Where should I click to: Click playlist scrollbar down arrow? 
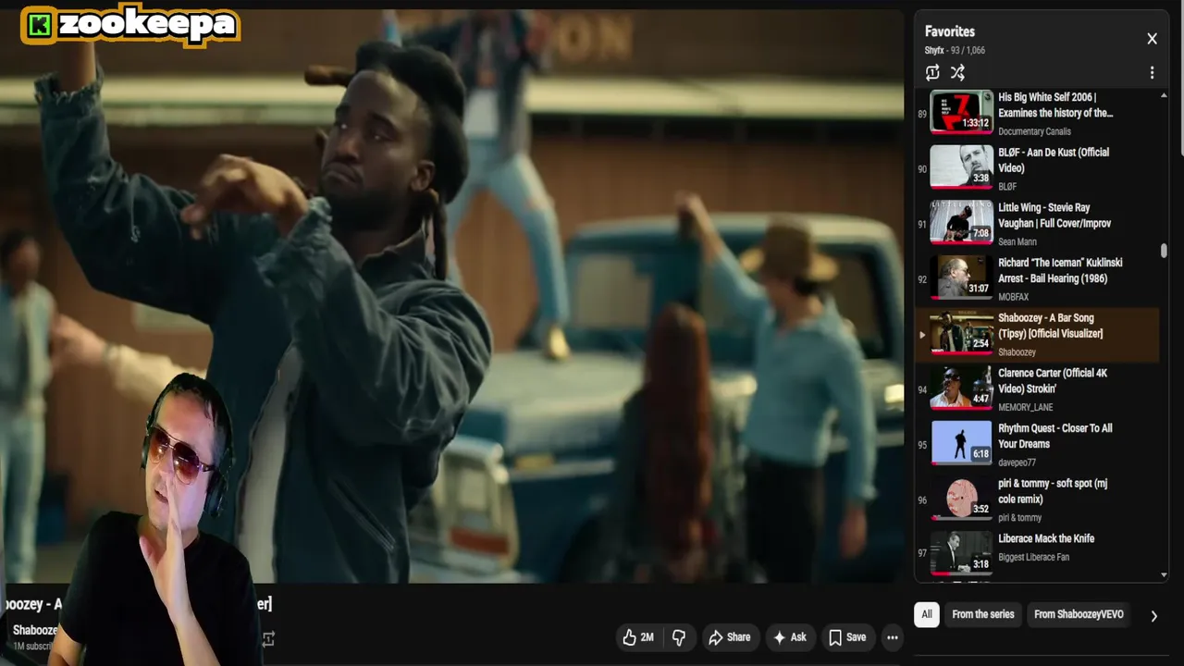[x=1164, y=575]
